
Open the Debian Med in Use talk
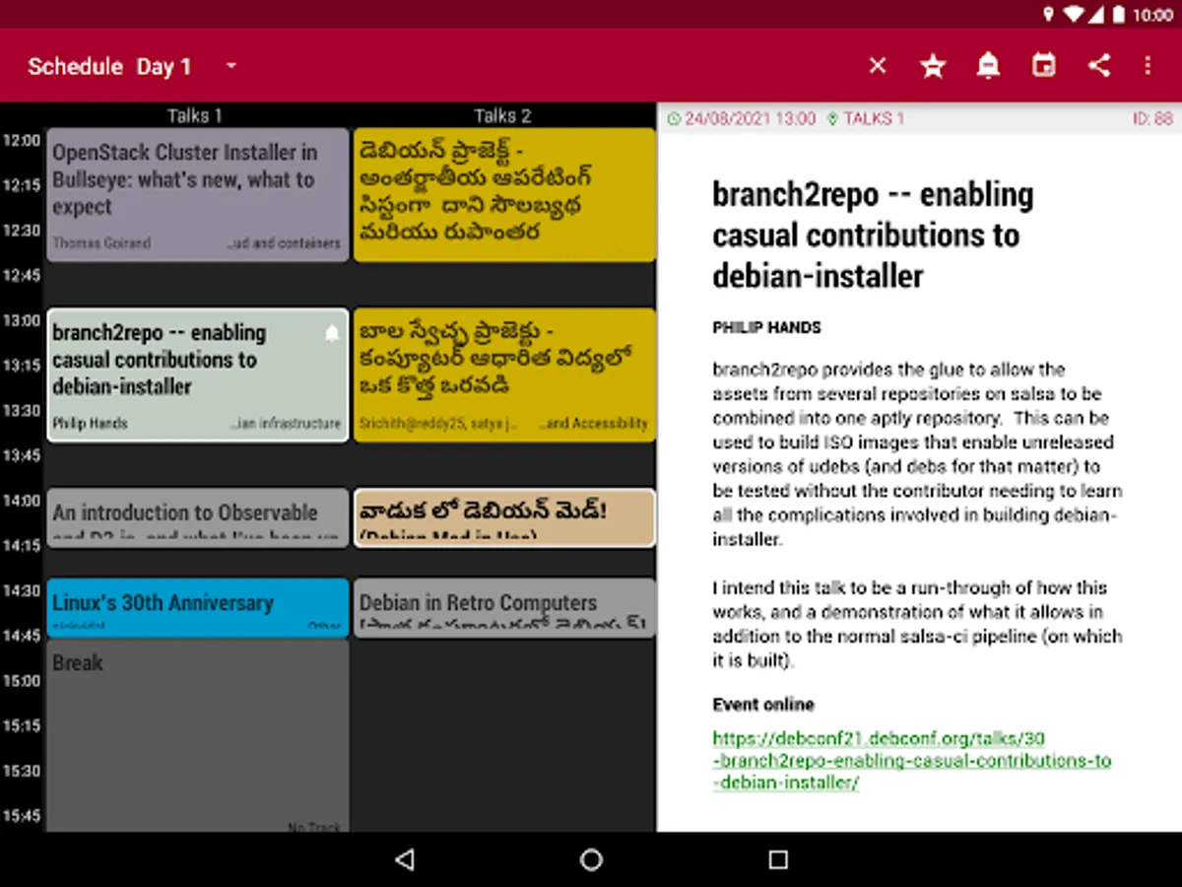point(504,517)
